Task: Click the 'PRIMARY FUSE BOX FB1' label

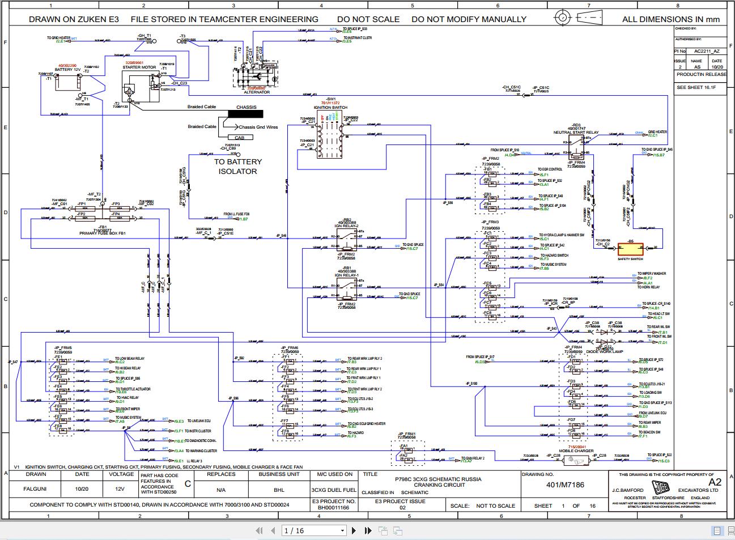Action: coord(103,233)
